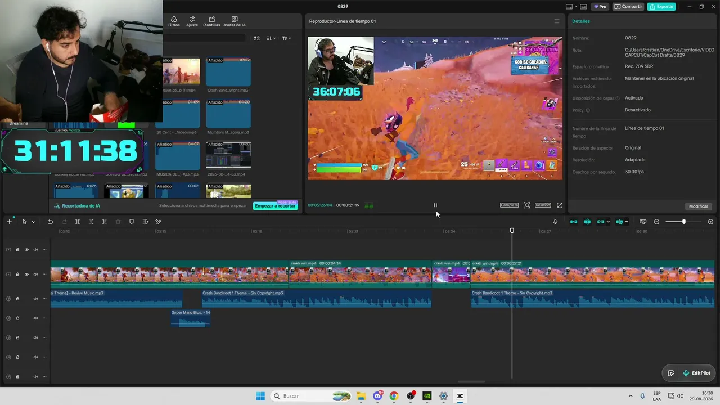
Task: Open the preview axis options dropdown arrow
Action: (x=627, y=222)
